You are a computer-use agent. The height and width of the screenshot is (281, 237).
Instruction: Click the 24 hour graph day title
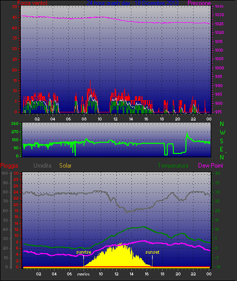[132, 3]
